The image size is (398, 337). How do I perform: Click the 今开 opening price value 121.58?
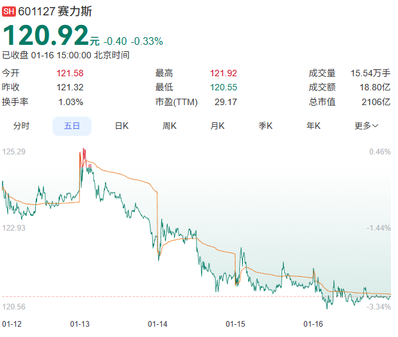click(x=70, y=73)
